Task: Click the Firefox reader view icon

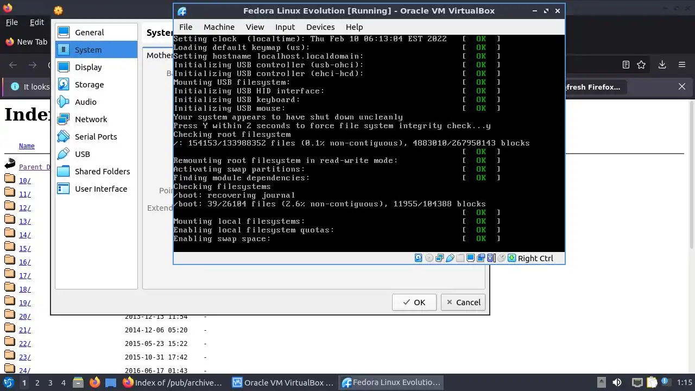Action: tap(625, 65)
